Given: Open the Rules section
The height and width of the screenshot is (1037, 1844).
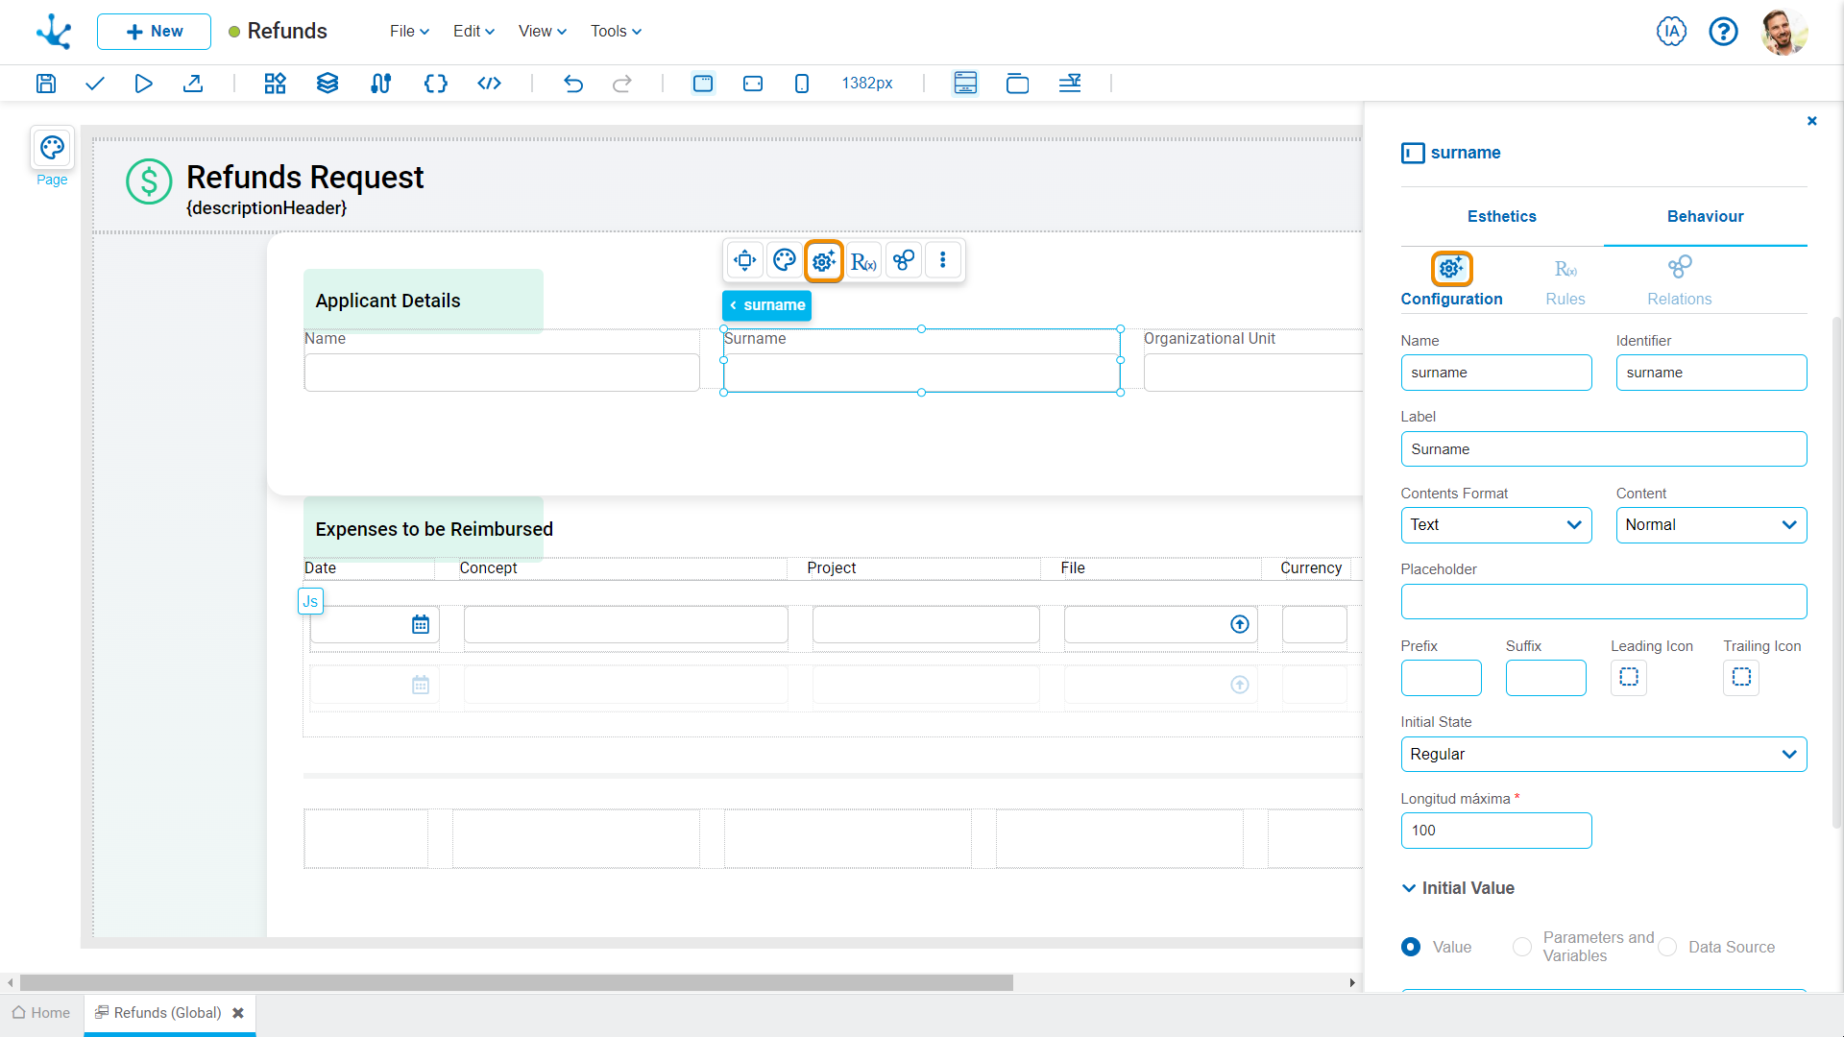Looking at the screenshot, I should tap(1565, 280).
